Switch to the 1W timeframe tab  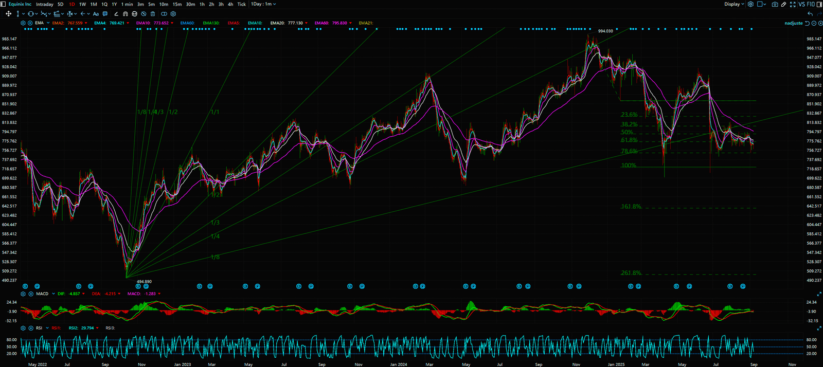[x=82, y=4]
